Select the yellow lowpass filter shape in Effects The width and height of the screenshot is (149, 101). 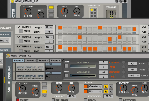tap(51, 7)
